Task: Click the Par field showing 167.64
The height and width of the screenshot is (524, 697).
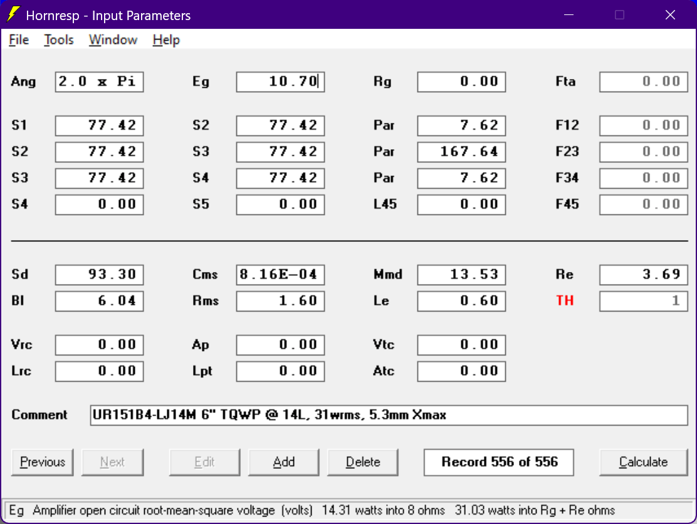Action: coord(461,152)
